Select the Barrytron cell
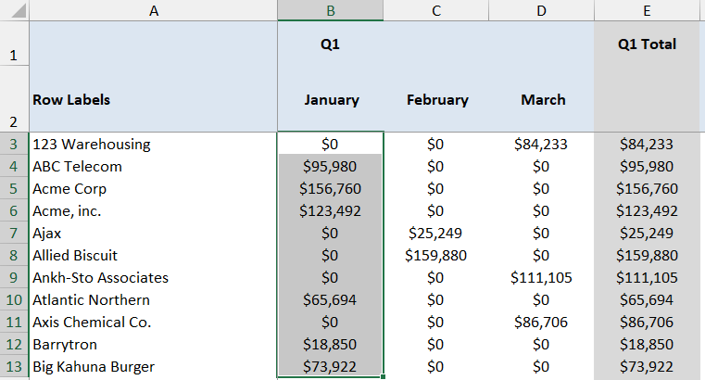The width and height of the screenshot is (705, 380). [153, 345]
